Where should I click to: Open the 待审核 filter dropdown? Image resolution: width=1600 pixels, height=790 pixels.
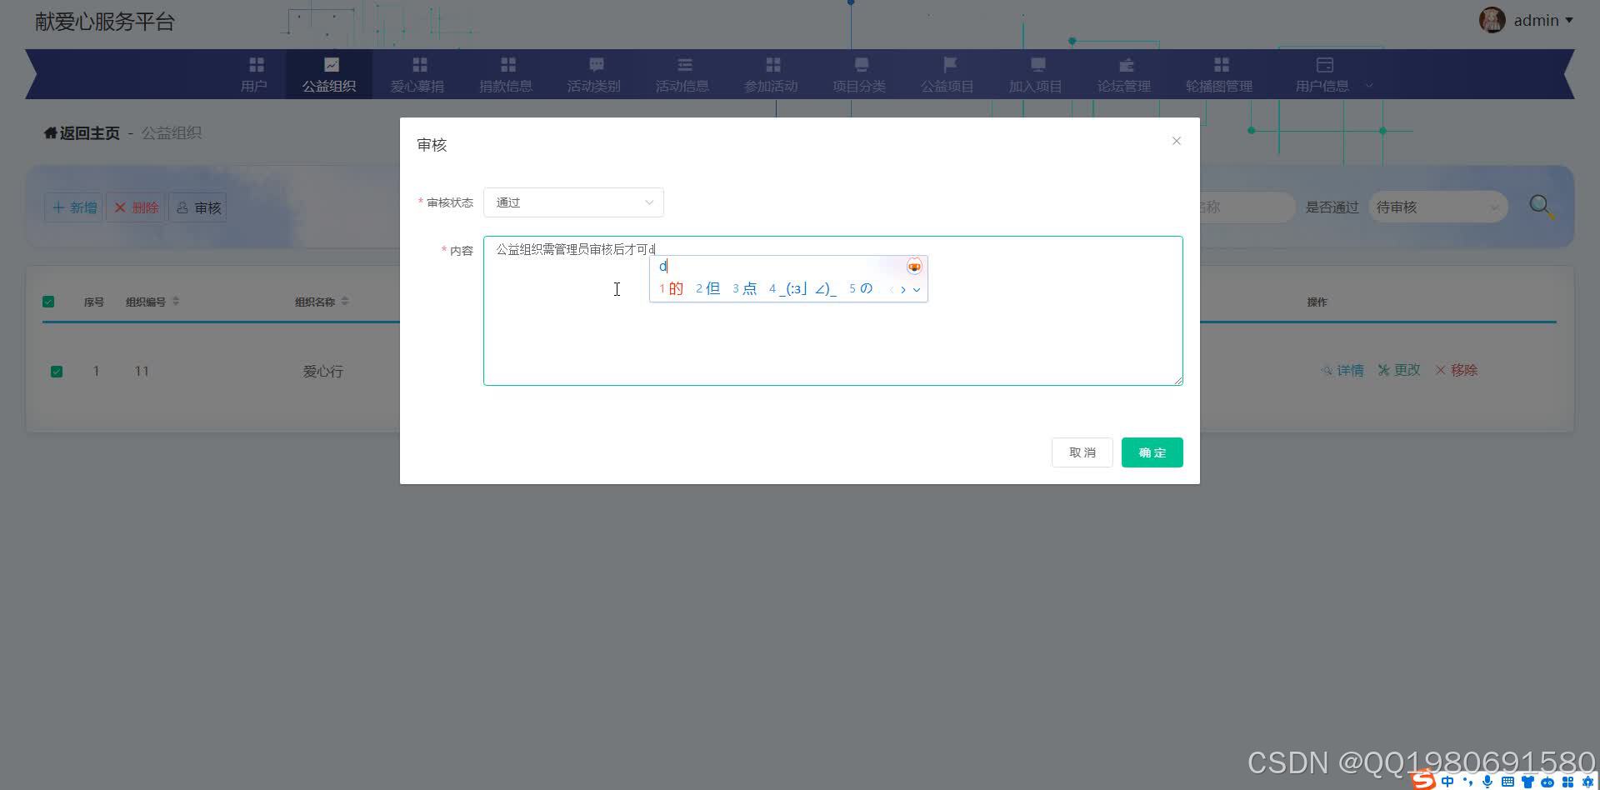(x=1437, y=207)
